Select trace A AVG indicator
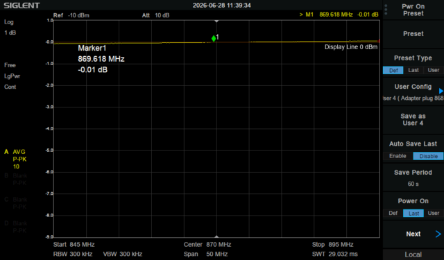The image size is (444, 260). point(15,159)
